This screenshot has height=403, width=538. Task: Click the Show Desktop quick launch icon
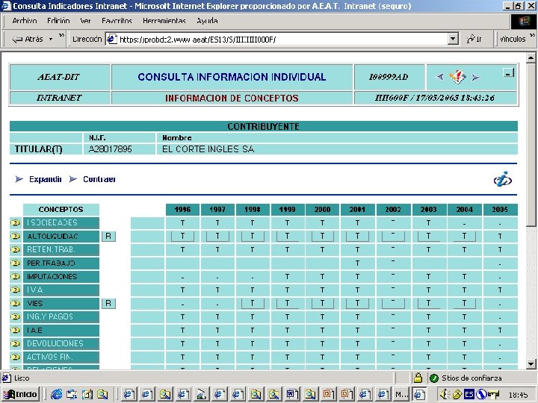click(87, 395)
